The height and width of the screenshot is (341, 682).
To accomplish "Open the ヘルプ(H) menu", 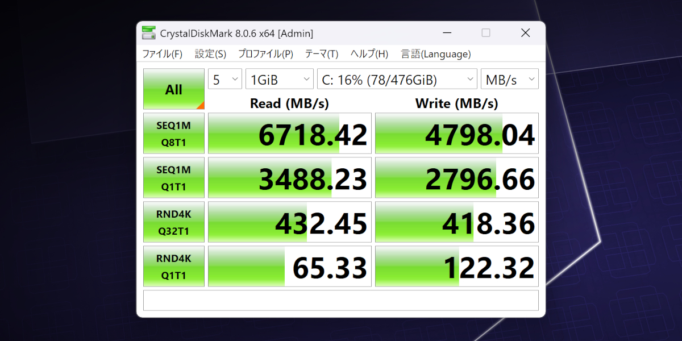I will [x=369, y=54].
